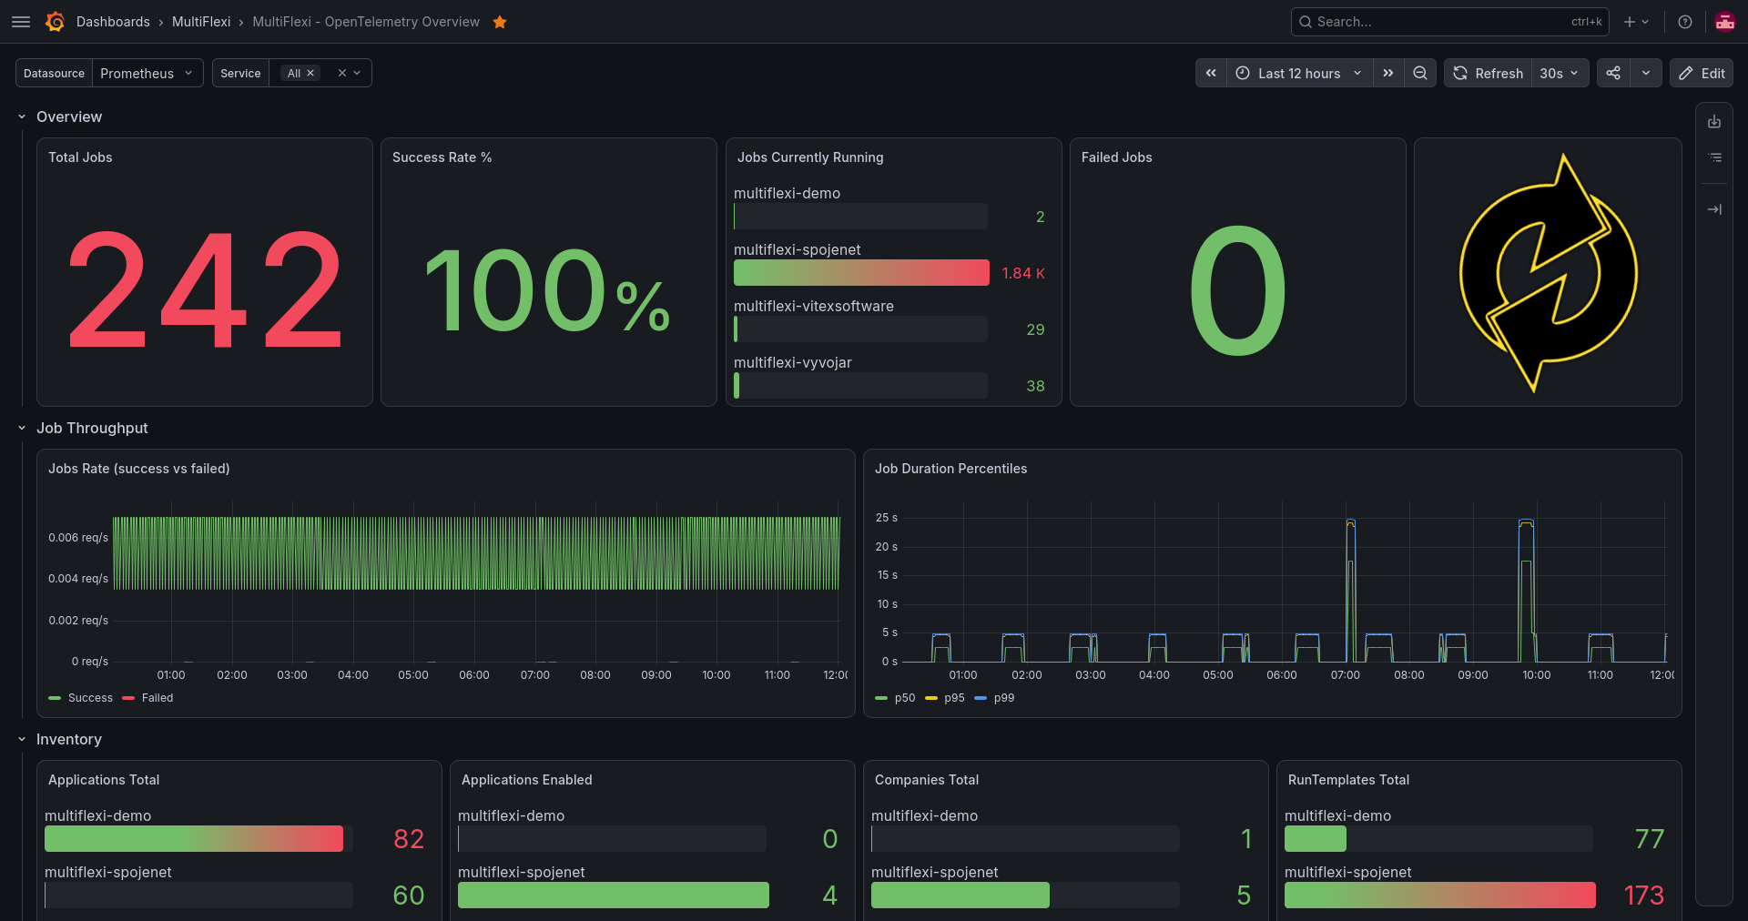Open the Success Rate % panel title
This screenshot has height=921, width=1748.
coord(442,157)
